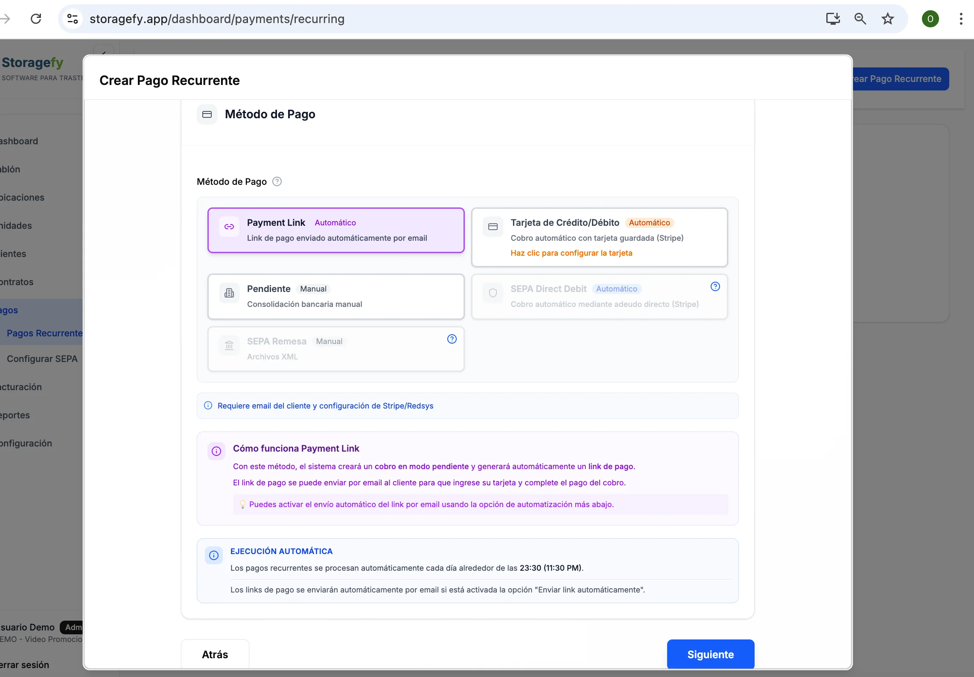Click Siguiente button
This screenshot has width=974, height=677.
tap(710, 654)
